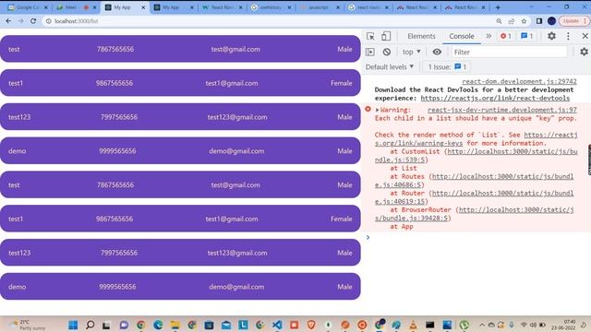This screenshot has width=591, height=332.
Task: Switch to the second My App tab
Action: click(x=174, y=7)
